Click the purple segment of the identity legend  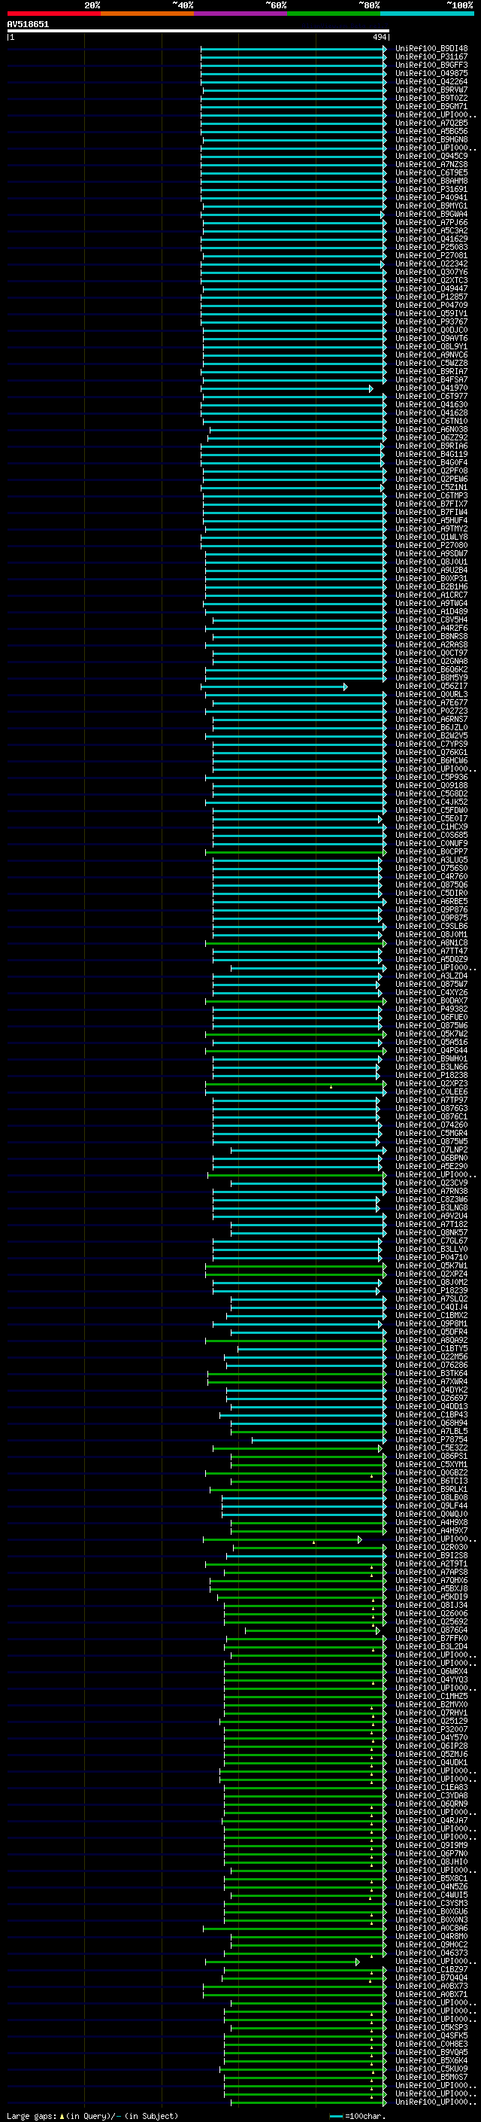(241, 14)
